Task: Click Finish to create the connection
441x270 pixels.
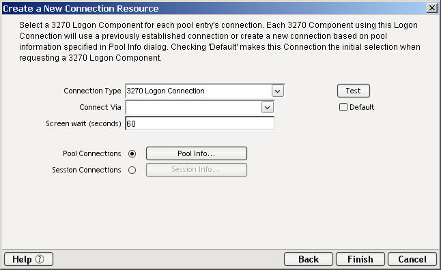Action: click(360, 259)
